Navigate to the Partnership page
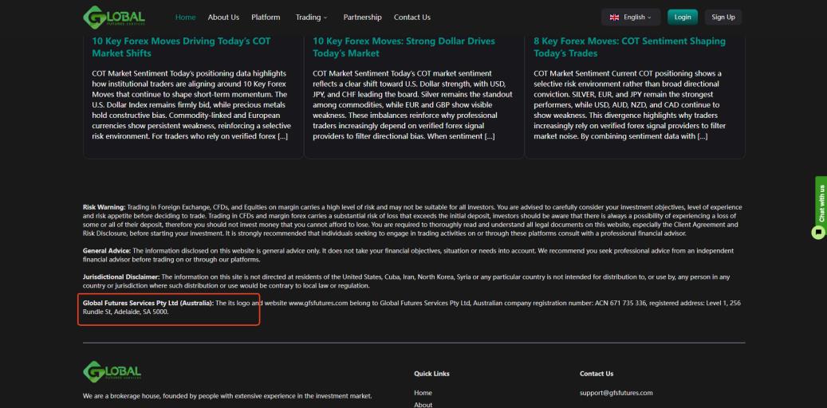827x408 pixels. (x=362, y=18)
